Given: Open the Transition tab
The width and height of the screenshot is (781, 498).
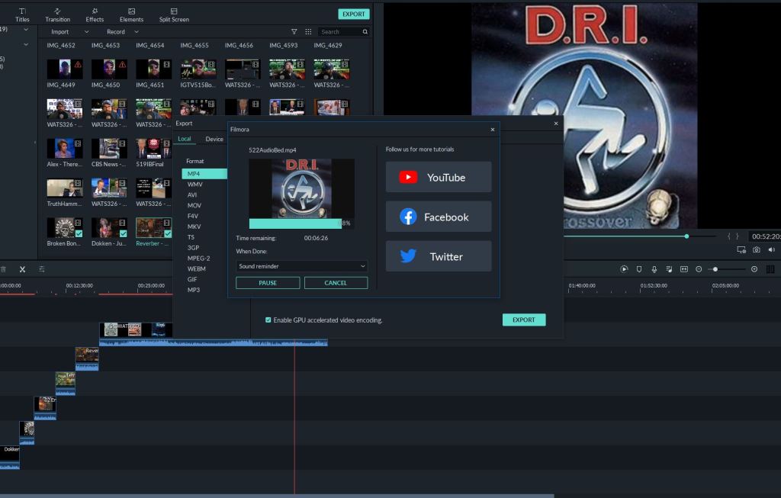Looking at the screenshot, I should [57, 15].
